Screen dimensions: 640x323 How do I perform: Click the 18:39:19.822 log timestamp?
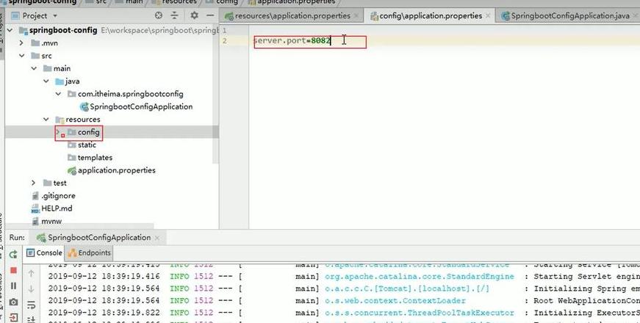(x=131, y=313)
